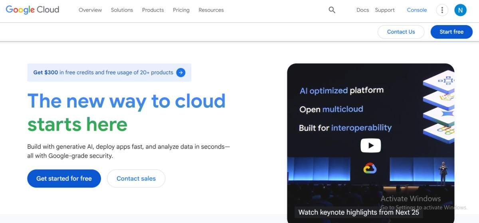Click 'AI optimized platform' text in video
This screenshot has width=479, height=223.
[342, 90]
